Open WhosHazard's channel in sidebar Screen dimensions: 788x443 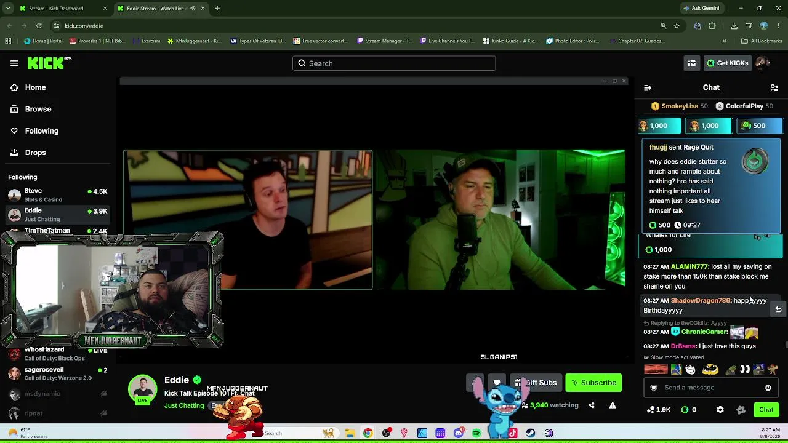[x=58, y=354]
